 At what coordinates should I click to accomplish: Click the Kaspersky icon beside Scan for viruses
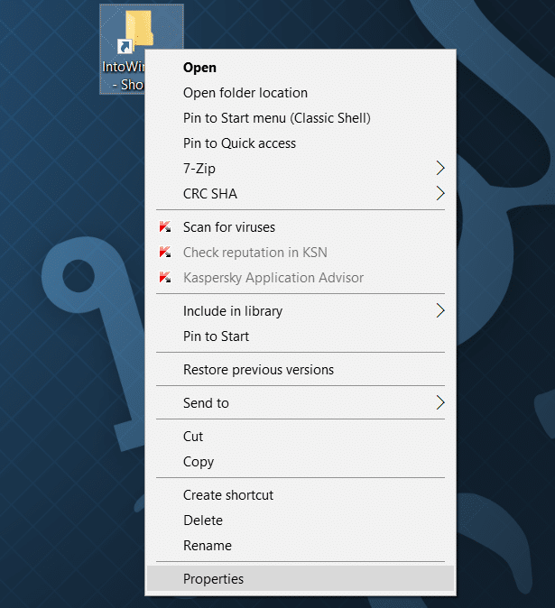(x=165, y=226)
